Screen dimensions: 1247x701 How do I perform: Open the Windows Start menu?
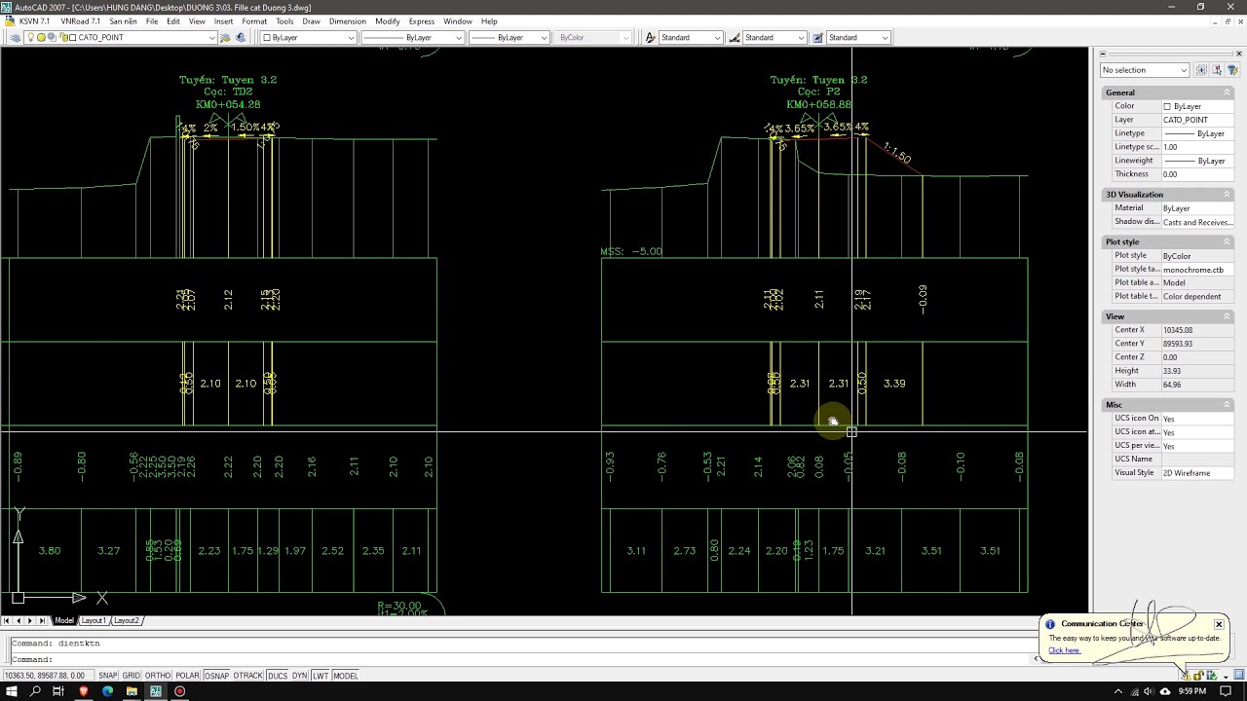(12, 691)
